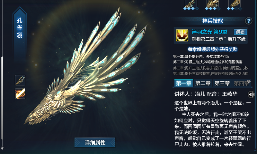Click the 孔雀翎 weapon name banner
The image size is (257, 154).
click(x=20, y=28)
